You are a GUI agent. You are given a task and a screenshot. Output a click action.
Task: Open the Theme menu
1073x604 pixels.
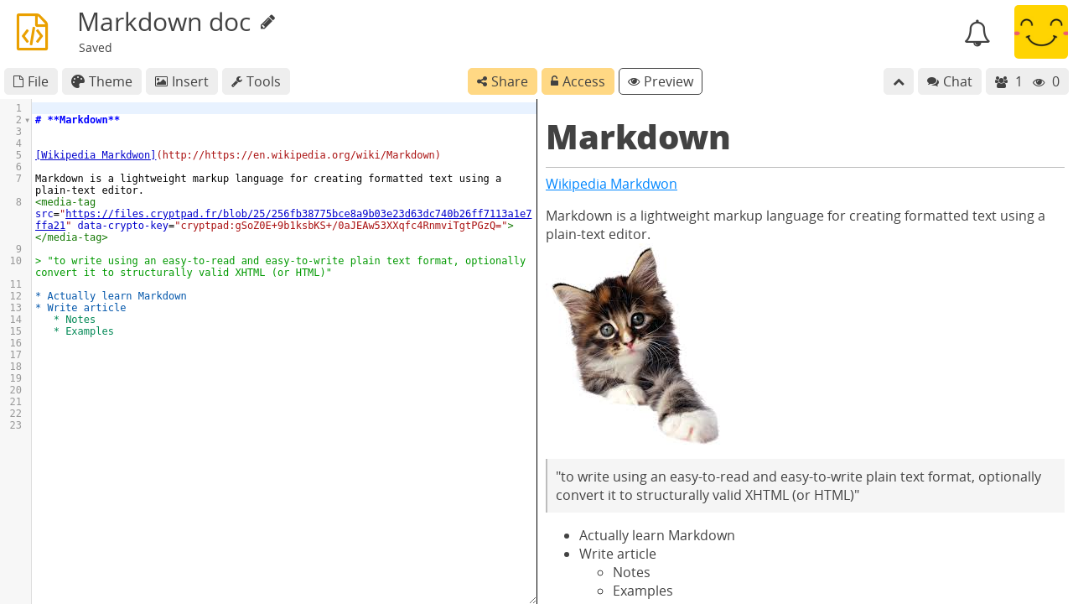[x=101, y=81]
